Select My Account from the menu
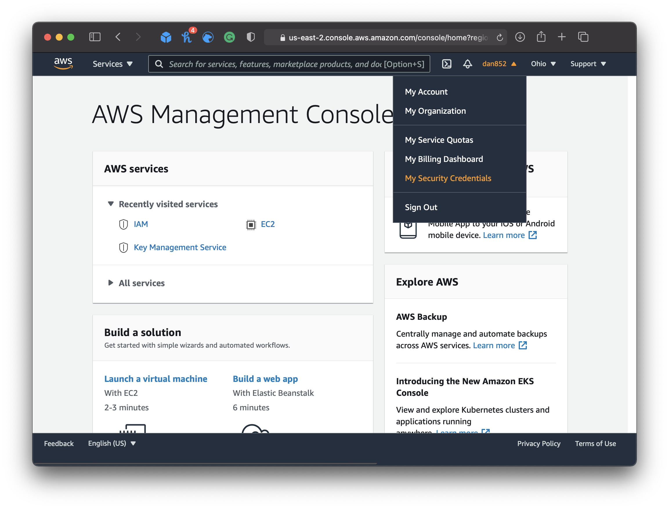This screenshot has height=509, width=669. pyautogui.click(x=426, y=92)
